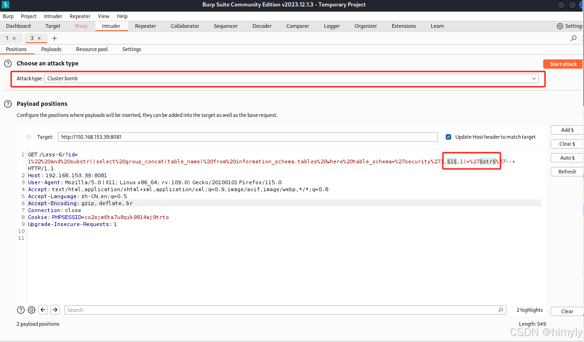Click the Host header line in request

pos(67,175)
